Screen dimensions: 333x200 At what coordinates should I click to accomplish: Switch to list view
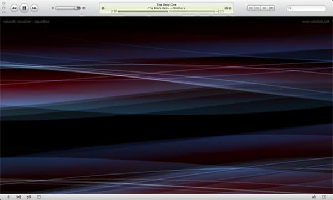tap(251, 8)
